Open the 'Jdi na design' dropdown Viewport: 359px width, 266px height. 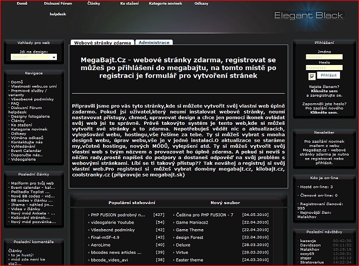pyautogui.click(x=34, y=57)
